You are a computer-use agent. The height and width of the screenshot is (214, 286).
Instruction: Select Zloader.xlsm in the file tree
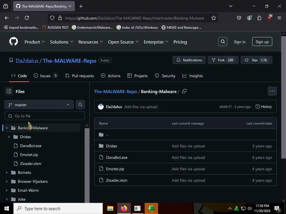pos(31,164)
